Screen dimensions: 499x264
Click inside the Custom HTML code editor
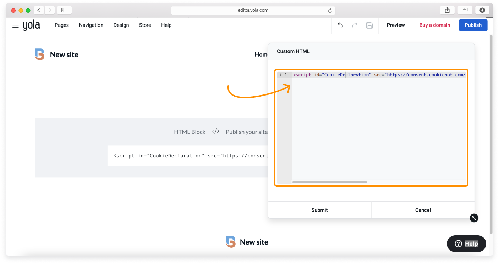click(x=378, y=127)
